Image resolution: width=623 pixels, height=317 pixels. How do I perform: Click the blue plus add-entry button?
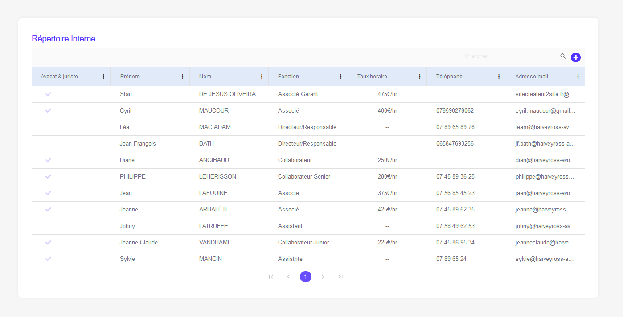click(576, 57)
